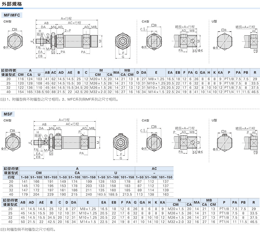This screenshot has width=260, height=234.
Task: Select the 外部規格 page heading
Action: point(12,4)
